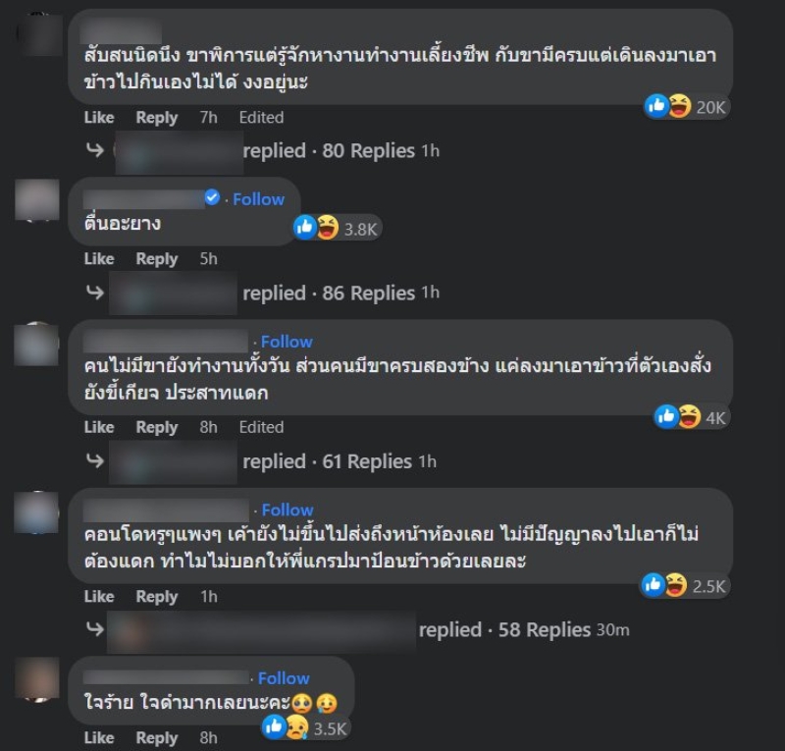This screenshot has width=785, height=751.
Task: Expand the 80 Replies thread
Action: [368, 151]
